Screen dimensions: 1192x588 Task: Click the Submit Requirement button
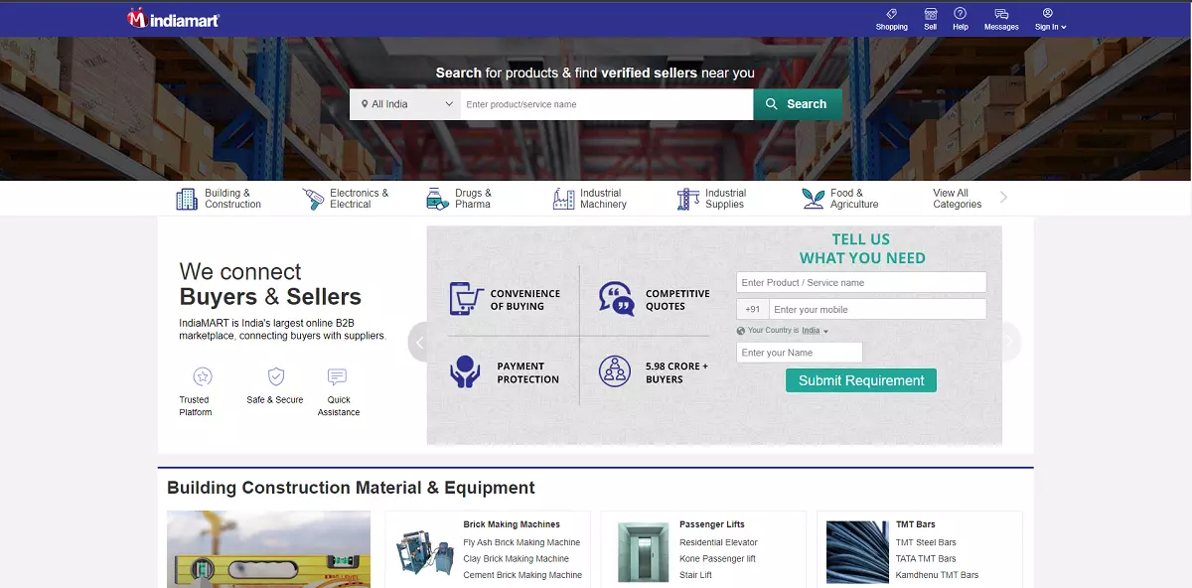point(861,380)
